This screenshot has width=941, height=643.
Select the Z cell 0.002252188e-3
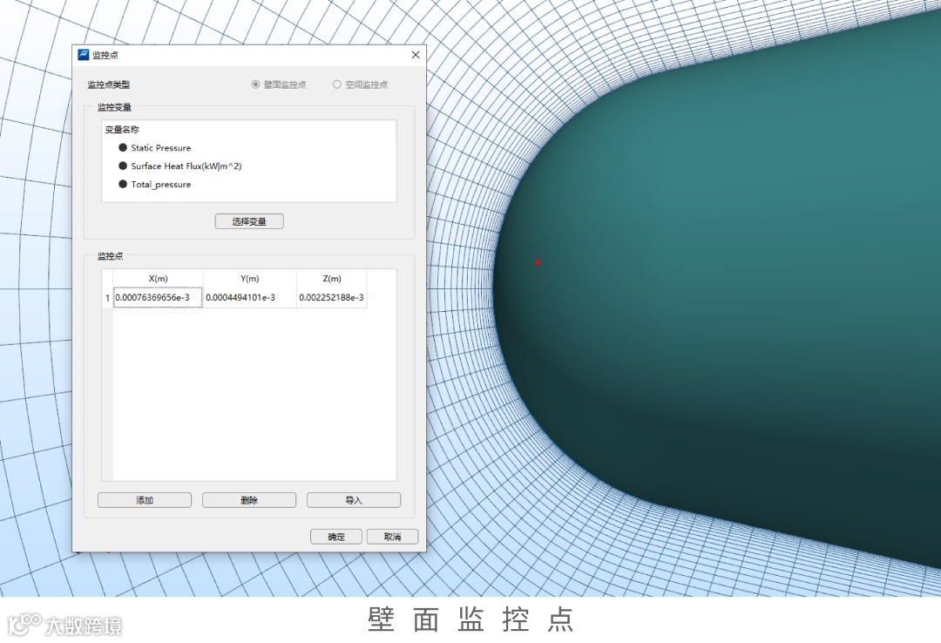click(332, 298)
